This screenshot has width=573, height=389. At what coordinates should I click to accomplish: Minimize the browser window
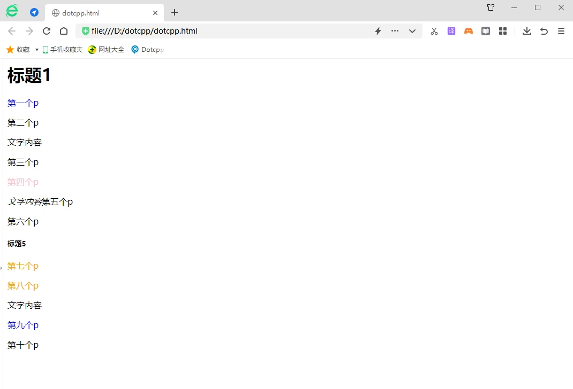click(514, 7)
